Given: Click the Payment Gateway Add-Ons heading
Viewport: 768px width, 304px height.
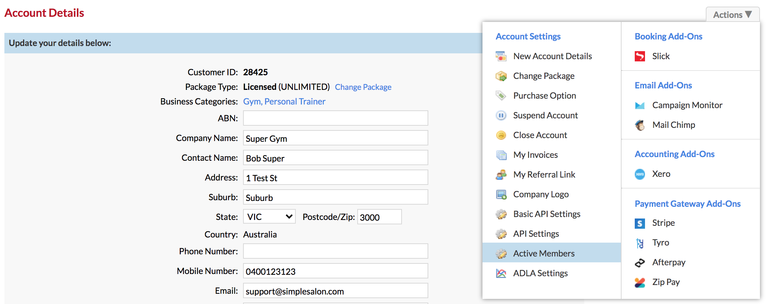Looking at the screenshot, I should (x=687, y=204).
